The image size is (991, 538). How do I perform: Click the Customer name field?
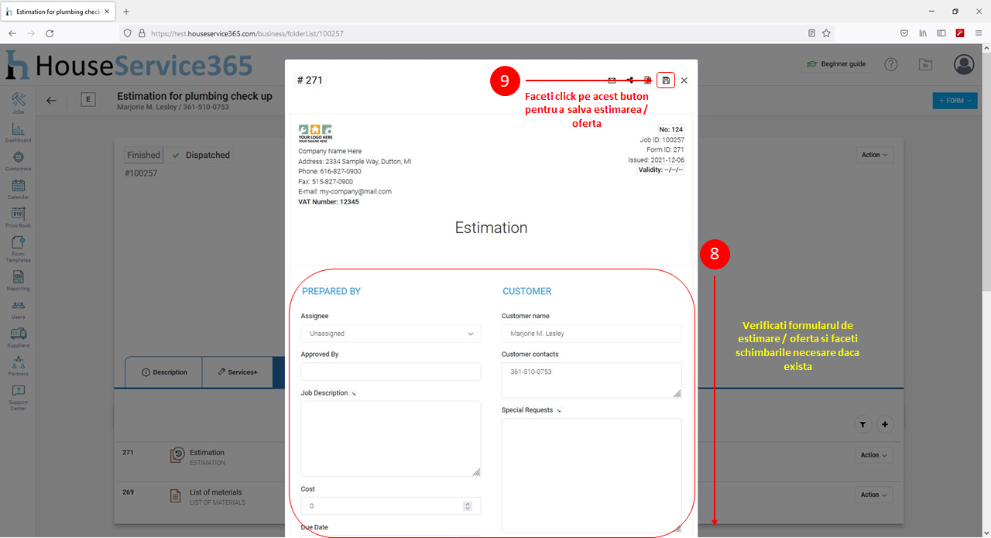(x=592, y=334)
